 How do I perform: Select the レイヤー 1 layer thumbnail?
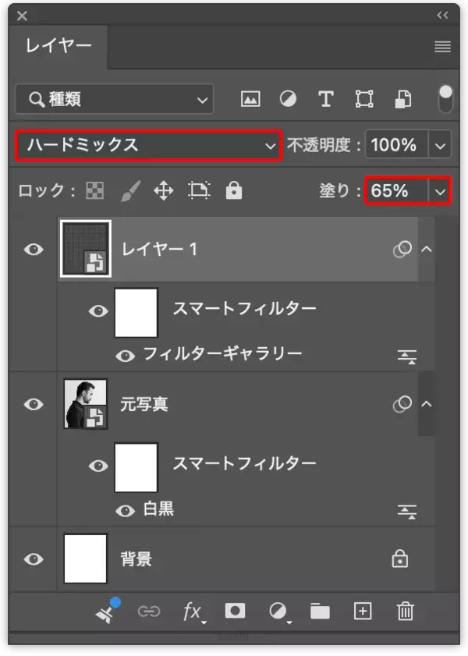[86, 249]
